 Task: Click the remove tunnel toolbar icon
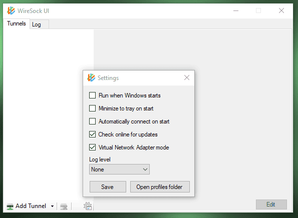click(64, 206)
